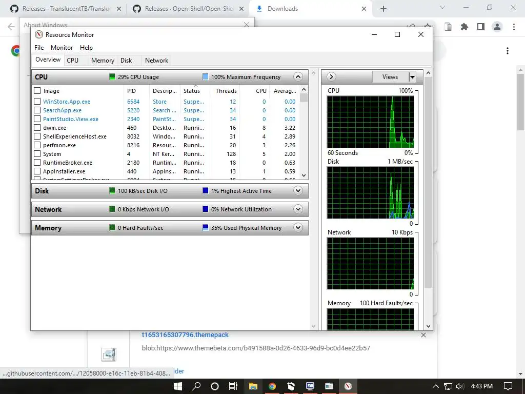Viewport: 525px width, 394px height.
Task: Open the volume tray icon
Action: coord(460,386)
